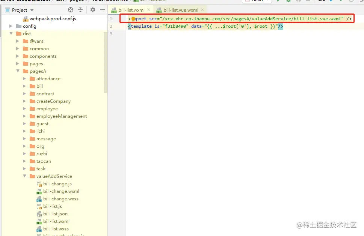Select the guest folder icon
The width and height of the screenshot is (364, 236).
click(x=32, y=123)
